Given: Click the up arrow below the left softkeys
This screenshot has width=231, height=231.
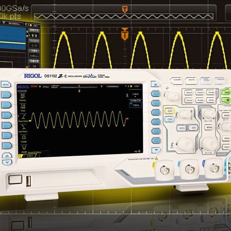Looking at the screenshot, I should [7, 156].
